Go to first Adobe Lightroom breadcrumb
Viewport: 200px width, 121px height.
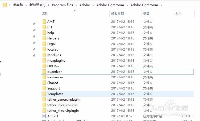[110, 5]
